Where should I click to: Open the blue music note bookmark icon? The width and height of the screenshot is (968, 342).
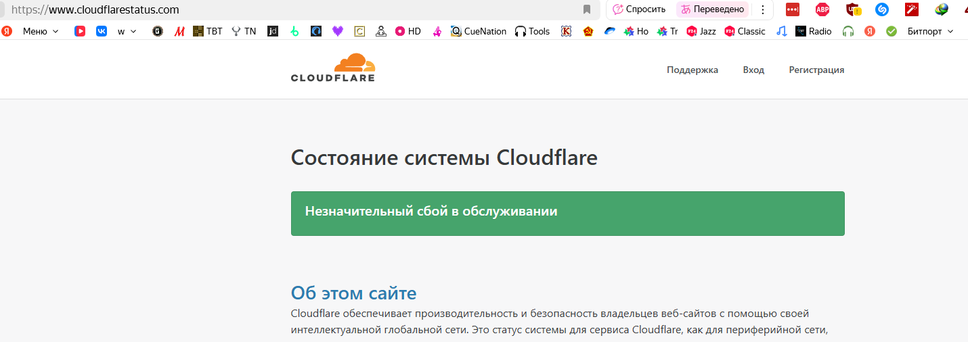pyautogui.click(x=782, y=31)
